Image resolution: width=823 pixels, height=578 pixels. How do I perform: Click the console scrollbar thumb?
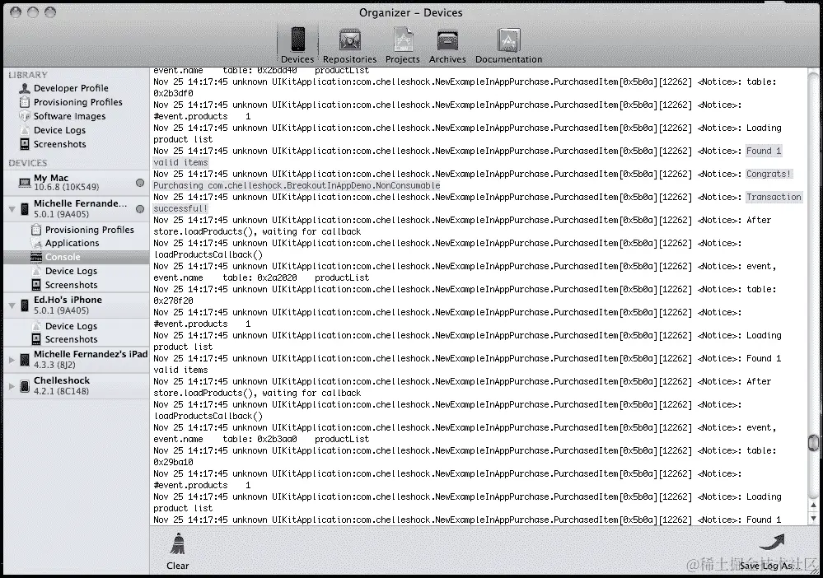(814, 442)
